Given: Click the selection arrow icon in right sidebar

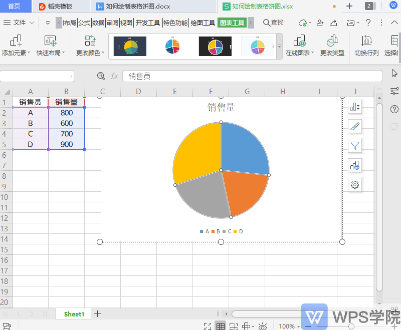Looking at the screenshot, I should pos(394,73).
